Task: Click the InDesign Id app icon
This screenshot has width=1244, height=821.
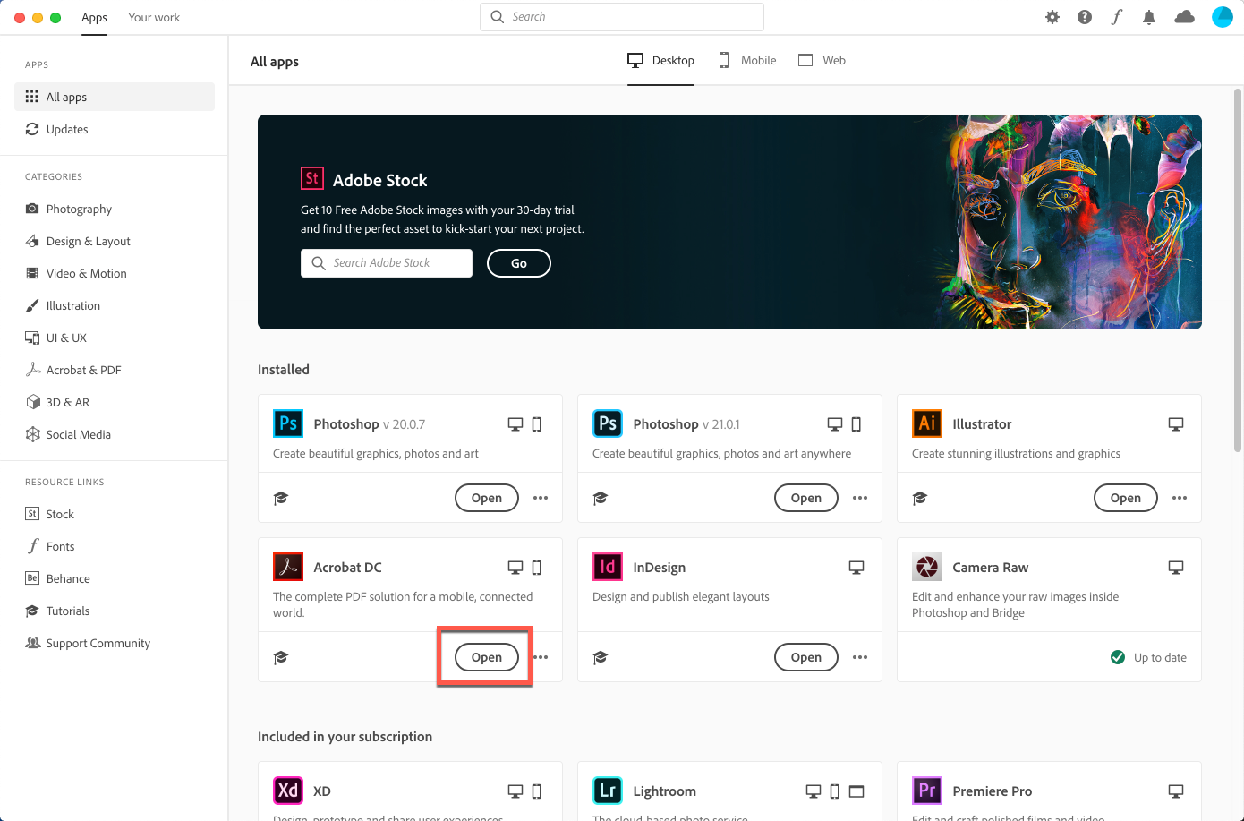Action: [608, 567]
